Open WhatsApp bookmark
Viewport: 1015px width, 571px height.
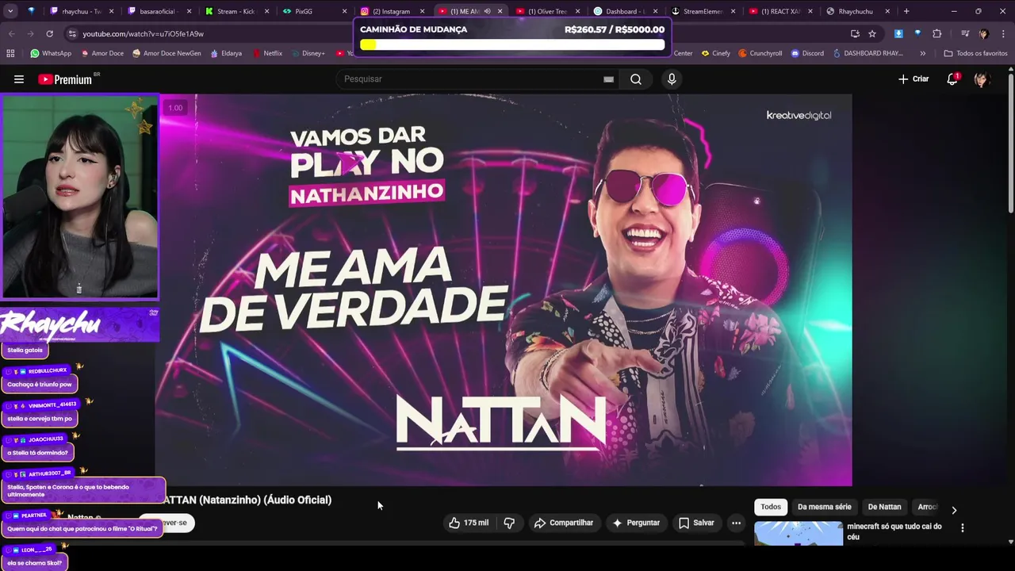pyautogui.click(x=51, y=53)
